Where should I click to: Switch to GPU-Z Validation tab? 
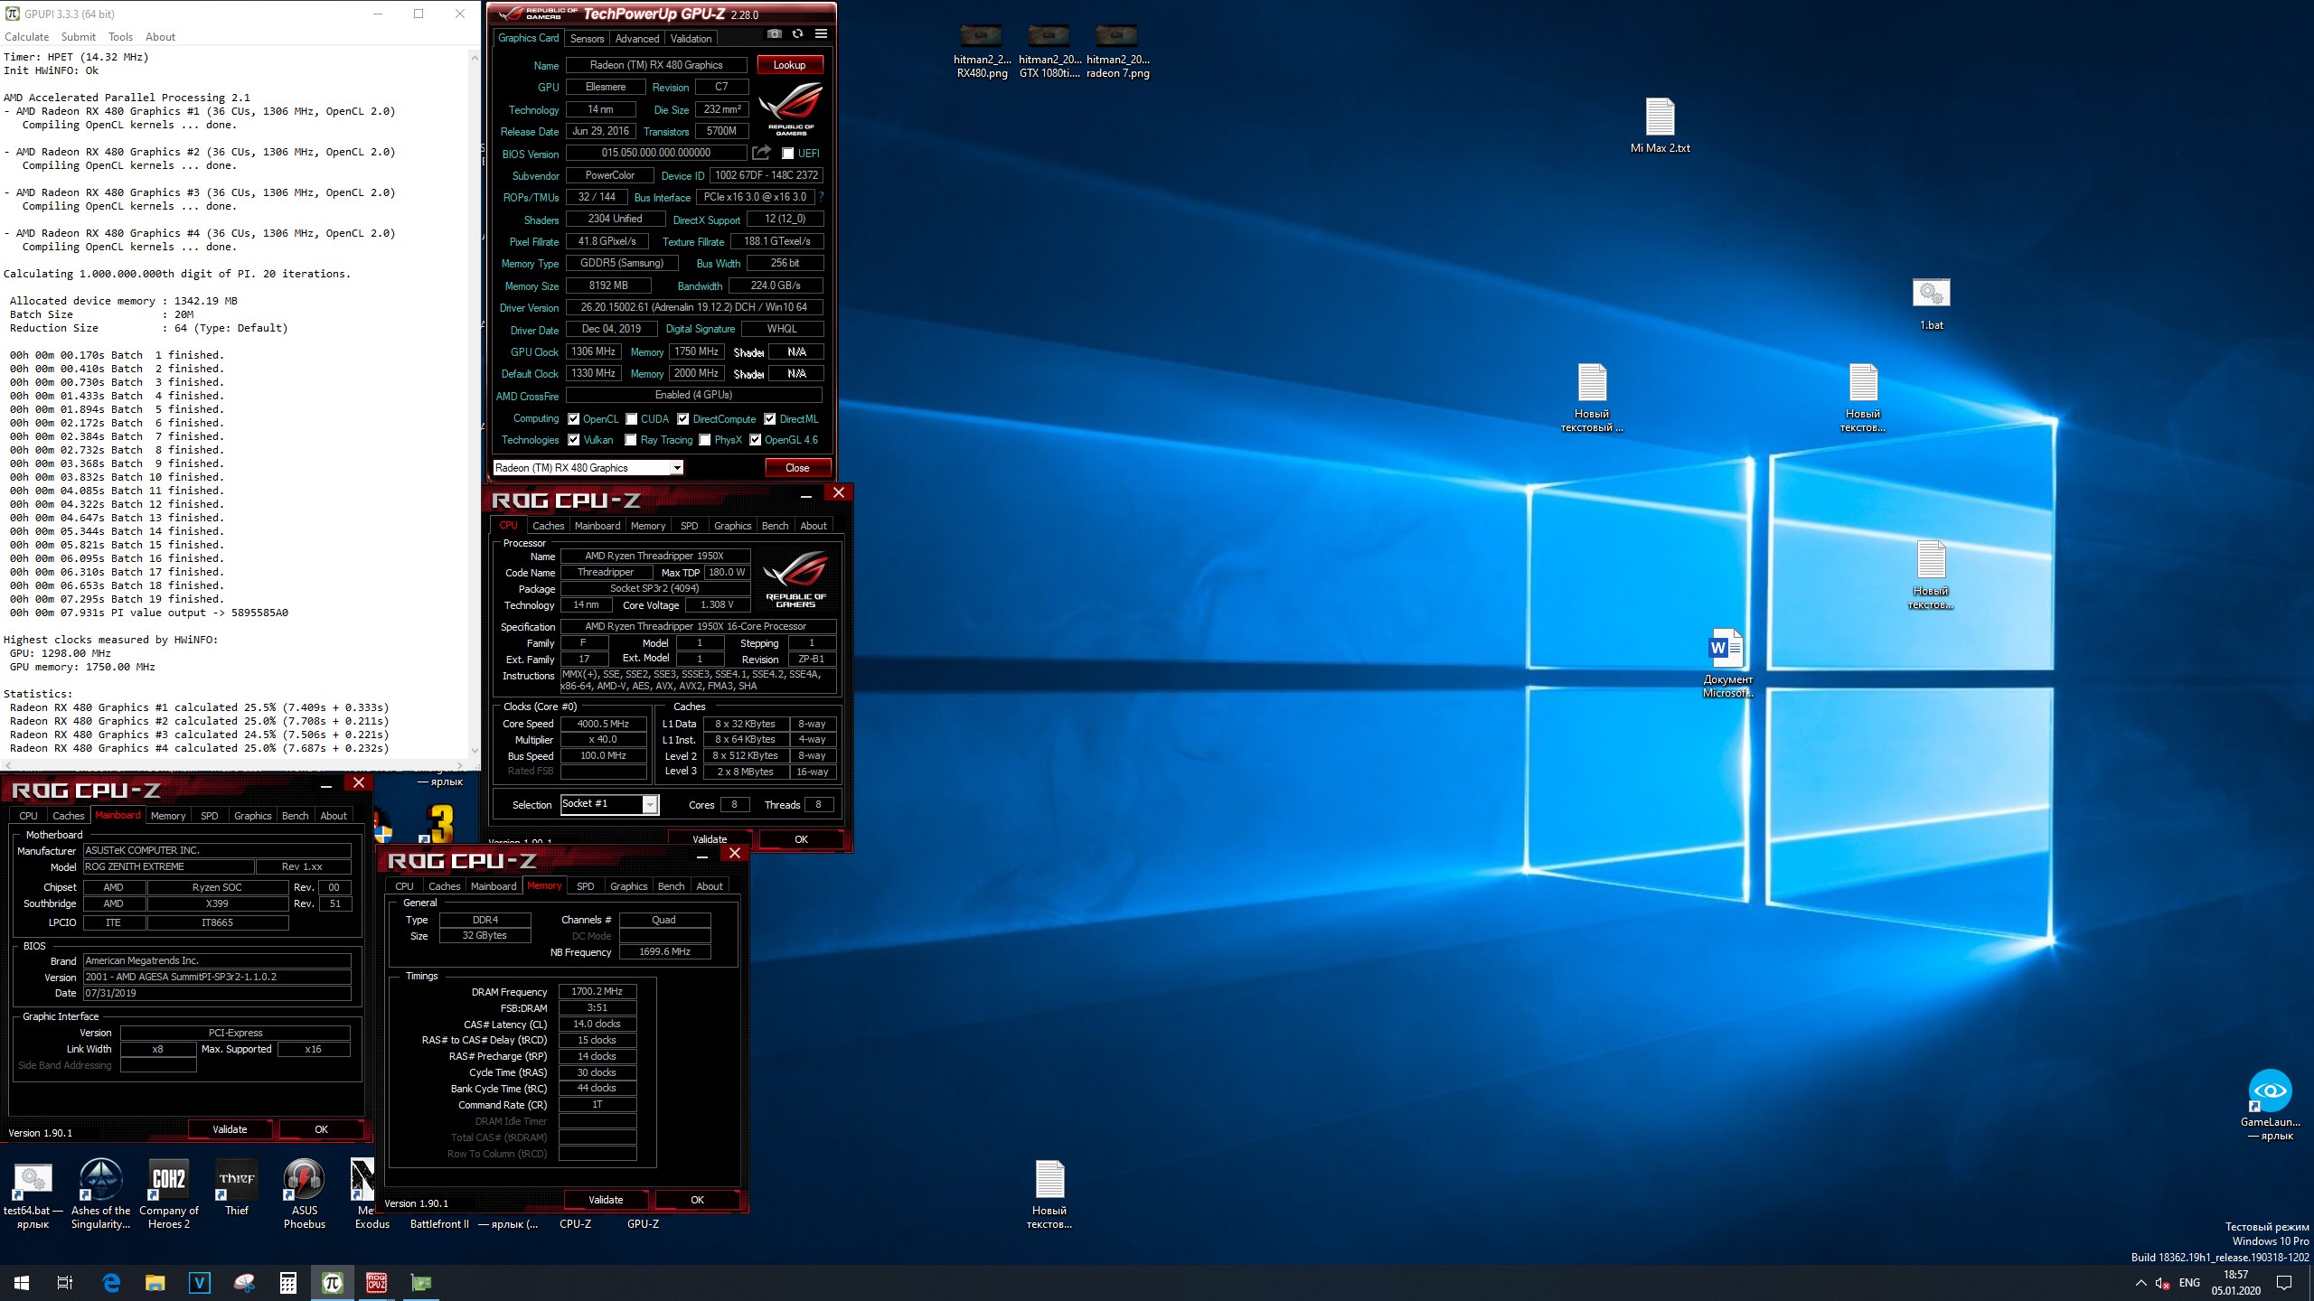point(691,39)
